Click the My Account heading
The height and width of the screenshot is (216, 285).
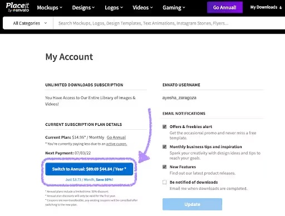pyautogui.click(x=69, y=57)
